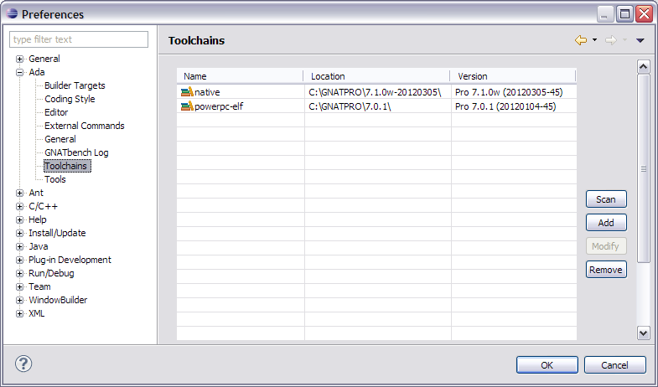Select the Ada tree label
658x387 pixels.
point(37,72)
